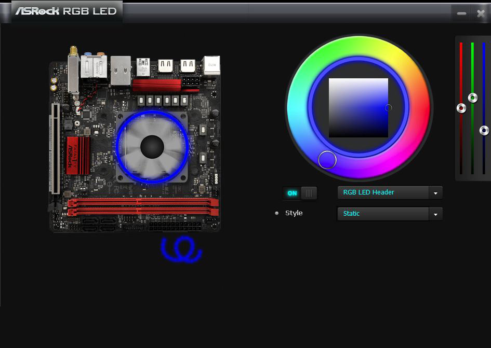Open the RGB LED Header dropdown
The height and width of the screenshot is (348, 491).
pos(390,192)
